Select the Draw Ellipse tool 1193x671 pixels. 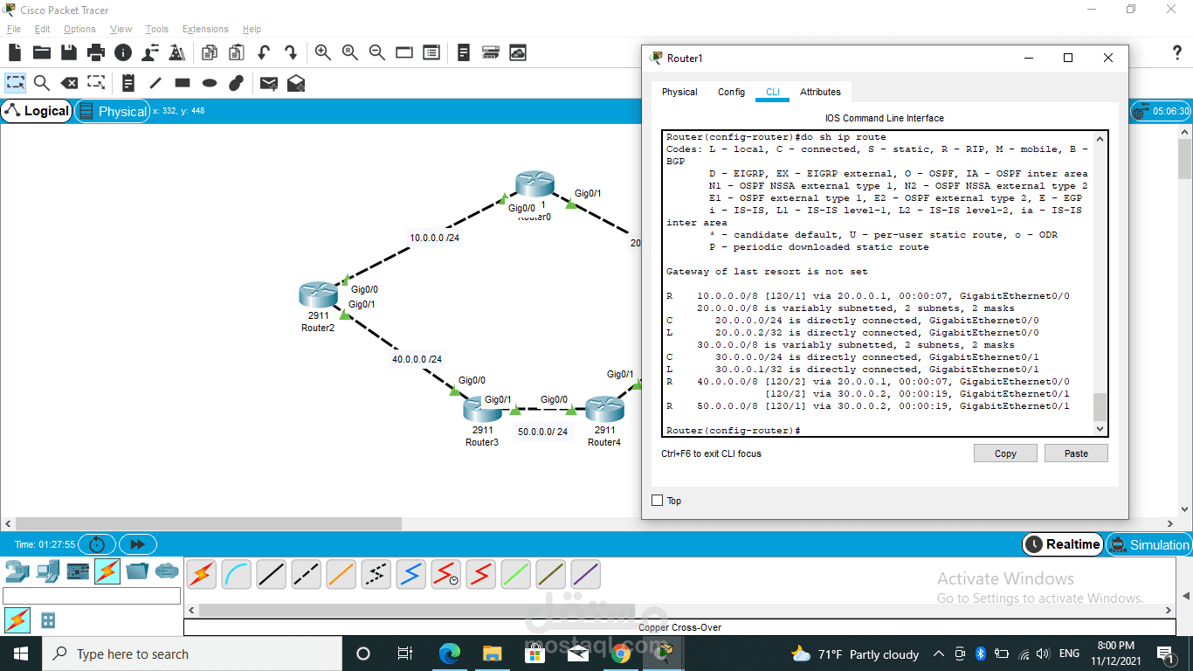[210, 83]
